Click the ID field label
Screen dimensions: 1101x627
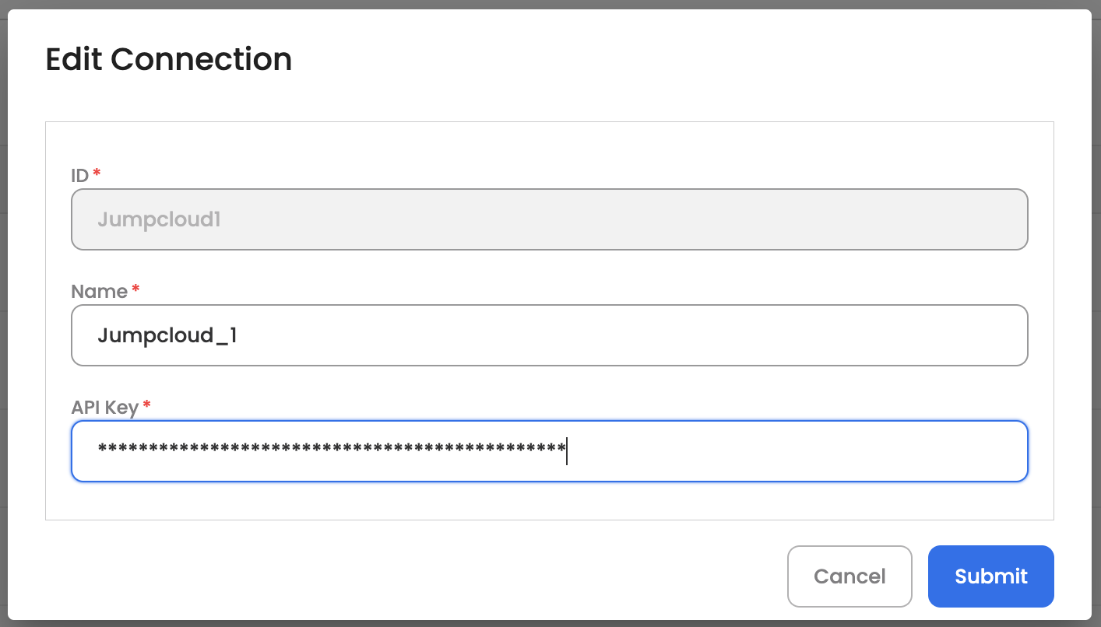(80, 176)
